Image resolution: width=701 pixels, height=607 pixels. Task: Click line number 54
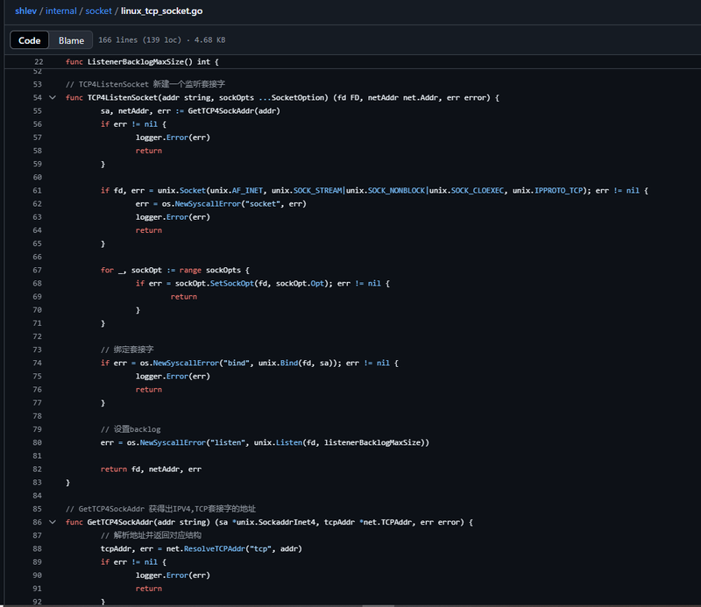point(38,97)
